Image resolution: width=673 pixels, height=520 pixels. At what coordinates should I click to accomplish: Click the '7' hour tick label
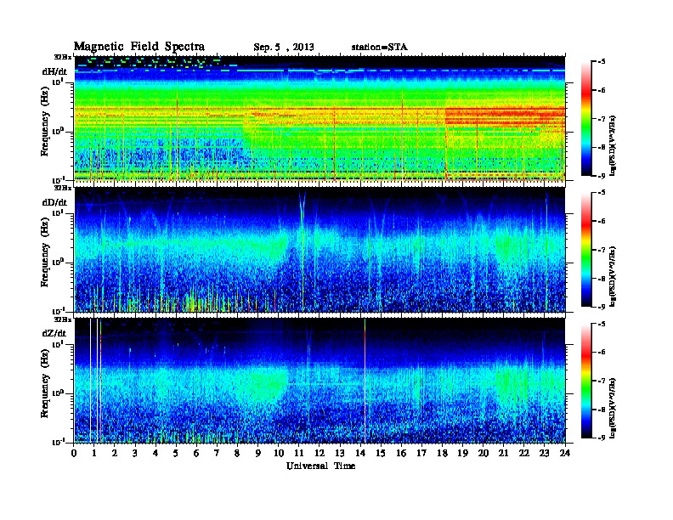tap(217, 453)
